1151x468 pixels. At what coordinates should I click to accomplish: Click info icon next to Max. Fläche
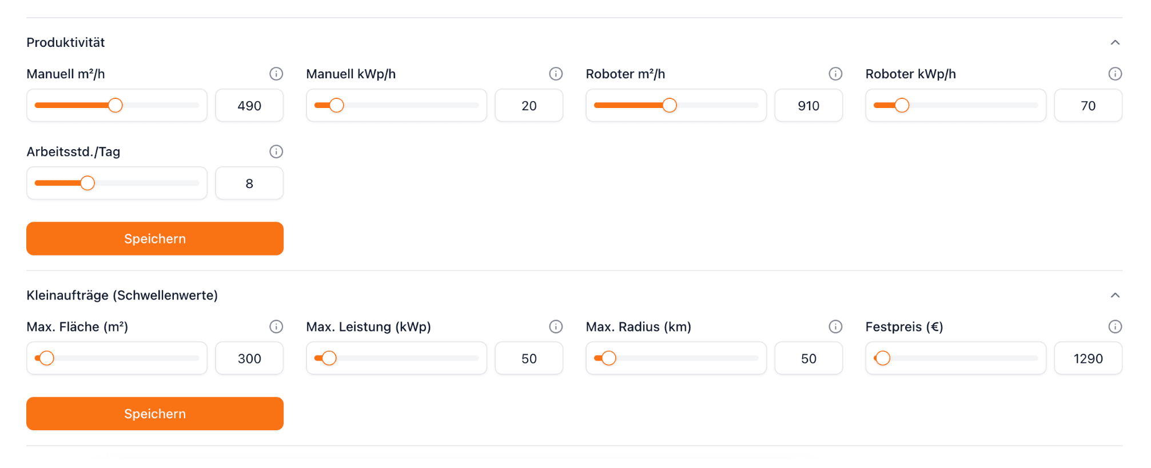pyautogui.click(x=276, y=326)
